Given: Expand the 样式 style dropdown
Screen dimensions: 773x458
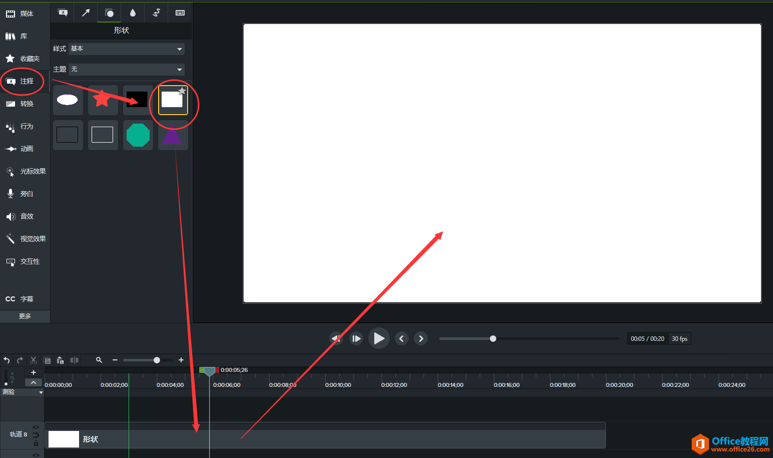Looking at the screenshot, I should 127,49.
